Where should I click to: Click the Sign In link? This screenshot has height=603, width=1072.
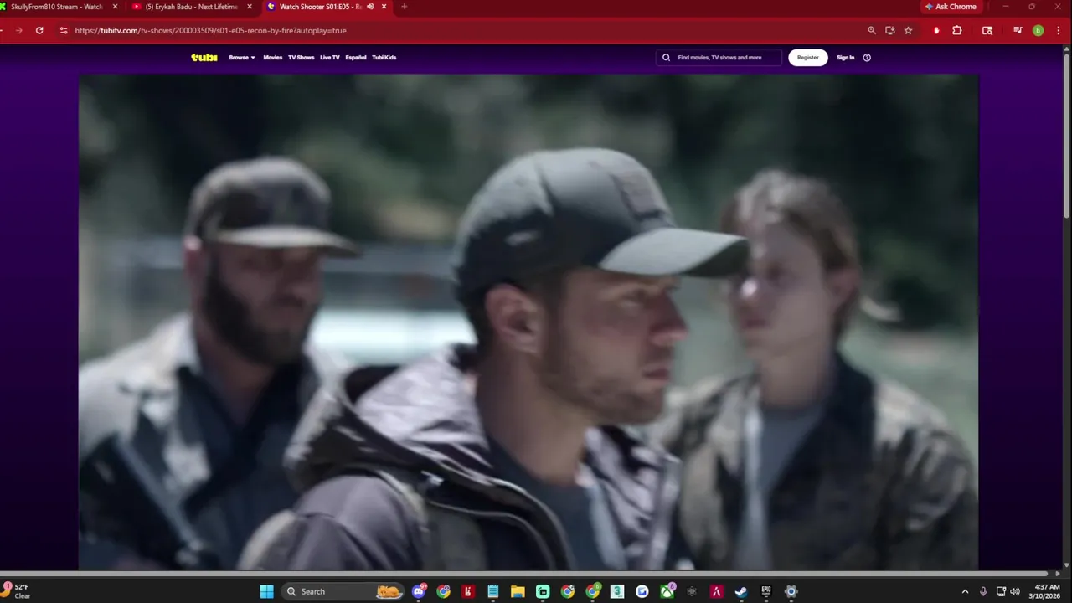coord(846,58)
